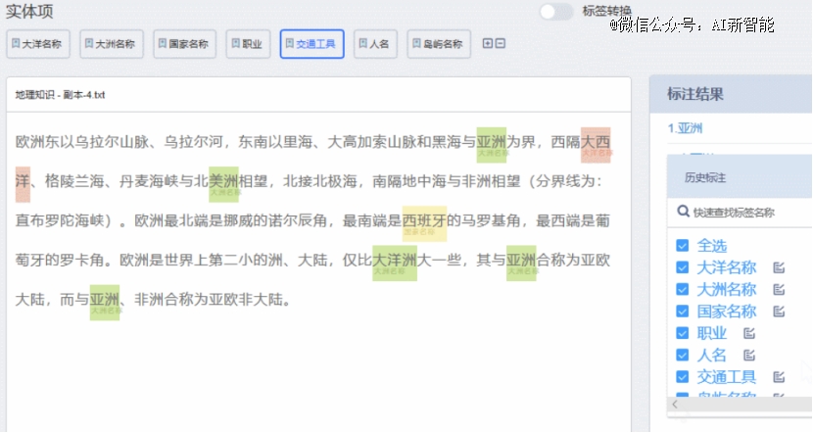Click highlighted 美洲 annotation in text
813x433 pixels.
[223, 184]
